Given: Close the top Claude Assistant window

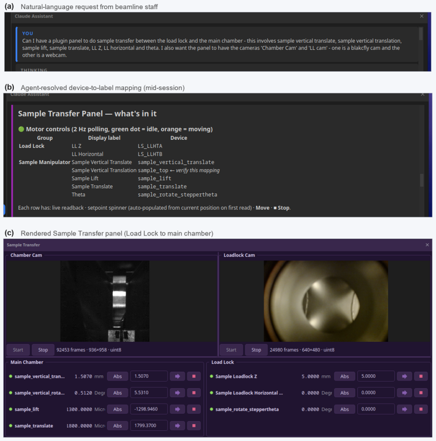Looking at the screenshot, I should coord(422,16).
